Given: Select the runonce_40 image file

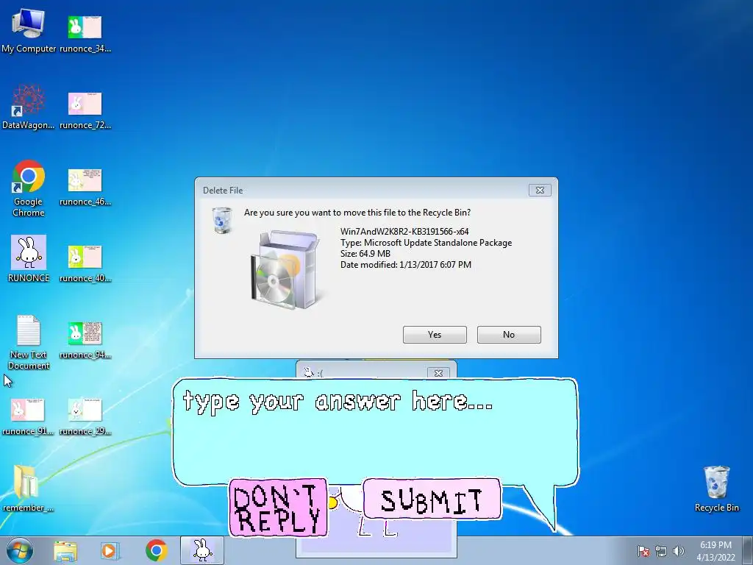Looking at the screenshot, I should [85, 263].
